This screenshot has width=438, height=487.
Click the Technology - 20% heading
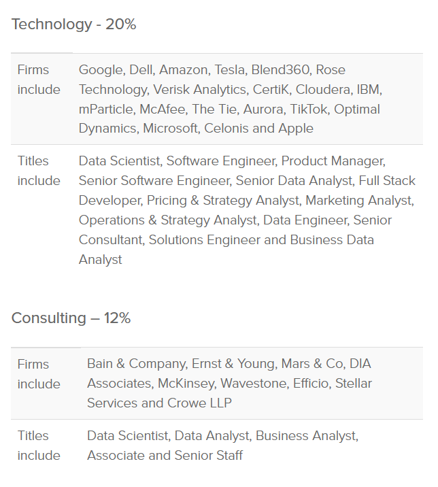click(x=73, y=24)
